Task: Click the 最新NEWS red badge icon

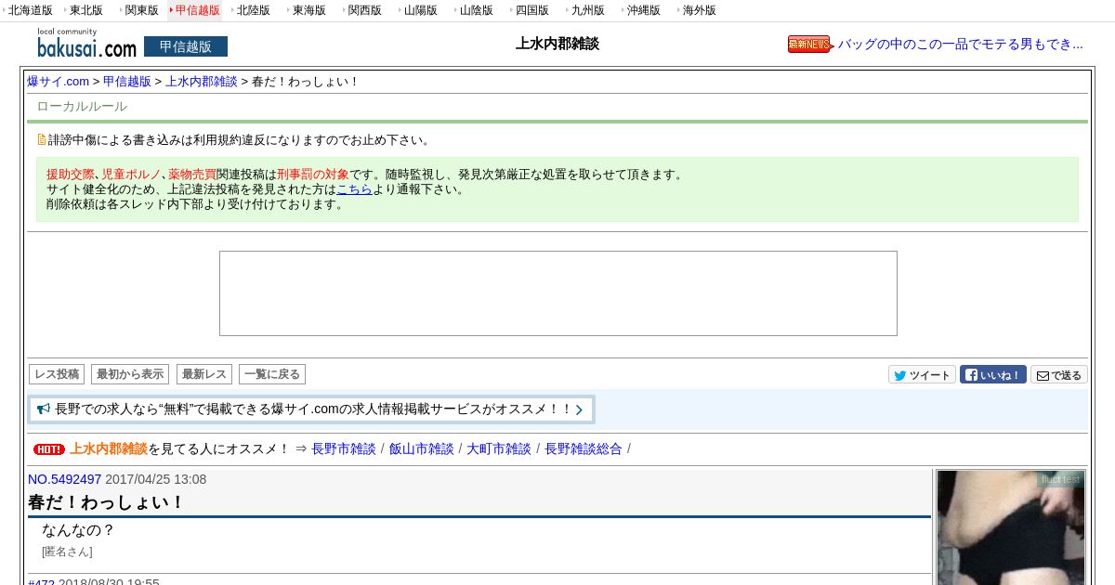Action: point(808,44)
